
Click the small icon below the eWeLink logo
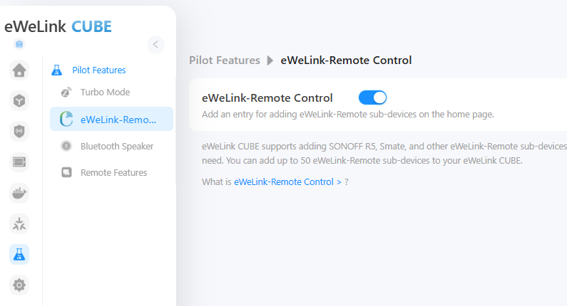[x=19, y=44]
